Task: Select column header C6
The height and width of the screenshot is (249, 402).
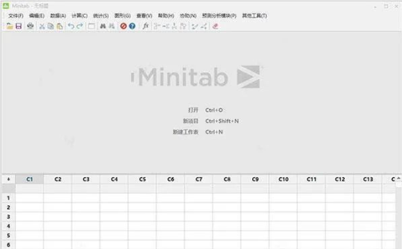Action: click(x=171, y=179)
